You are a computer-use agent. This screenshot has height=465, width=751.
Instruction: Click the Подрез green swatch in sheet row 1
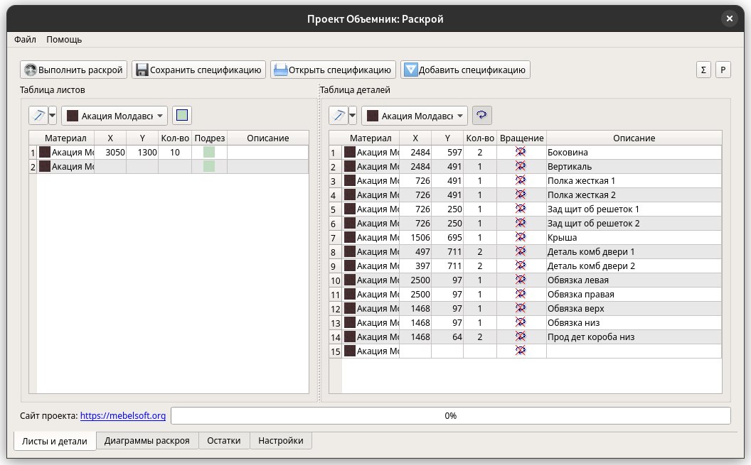209,152
